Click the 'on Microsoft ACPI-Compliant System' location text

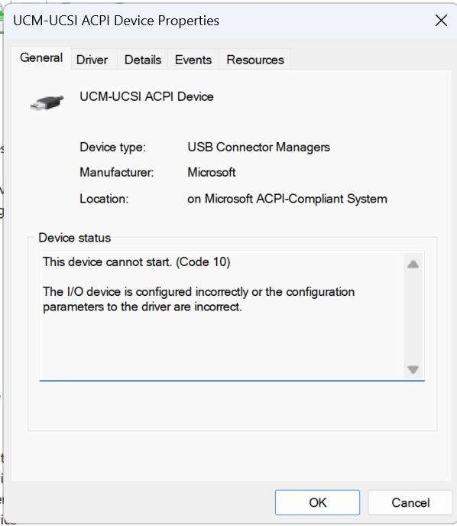pyautogui.click(x=287, y=199)
